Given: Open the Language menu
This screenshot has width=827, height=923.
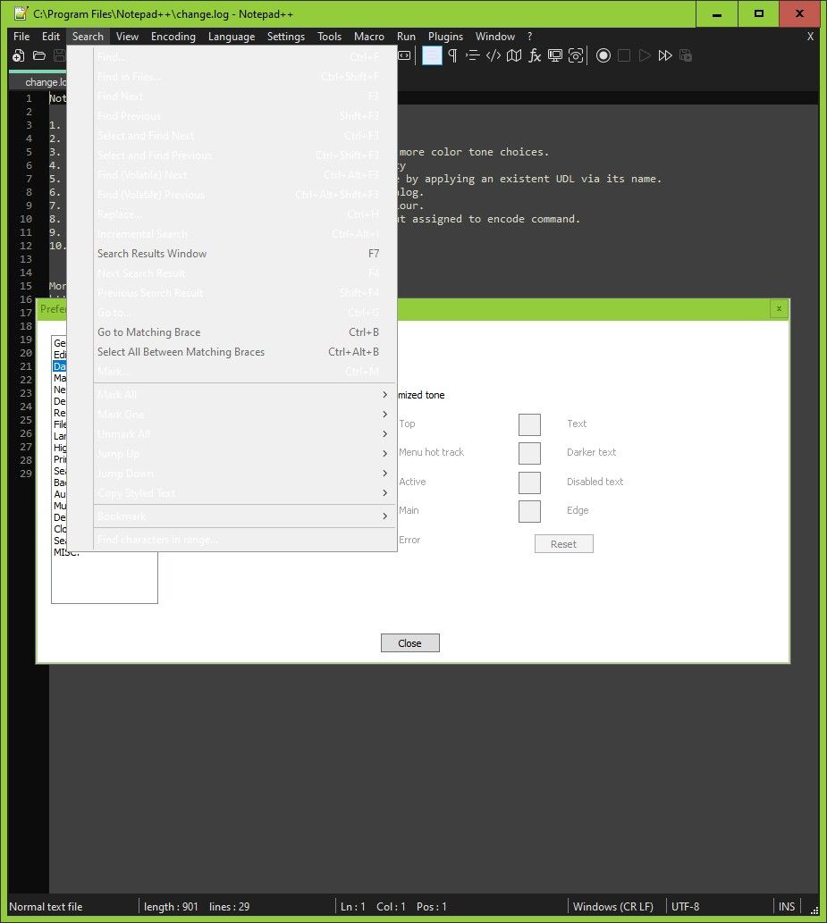Looking at the screenshot, I should (x=232, y=37).
